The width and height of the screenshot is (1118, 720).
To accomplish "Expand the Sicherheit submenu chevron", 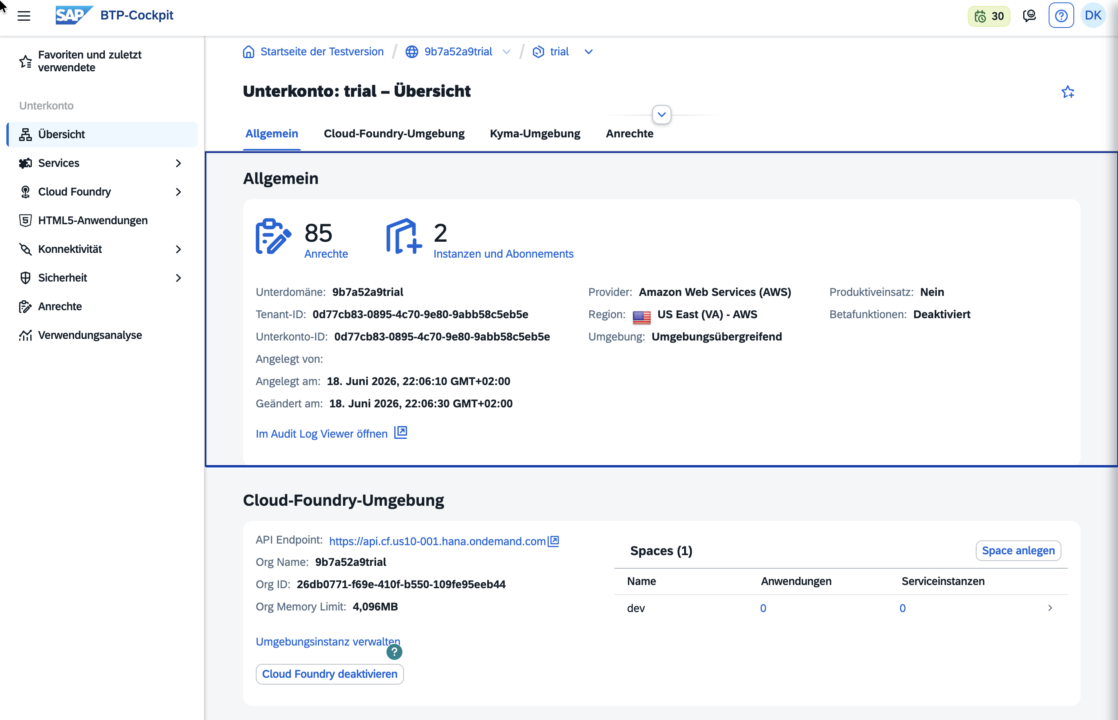I will pos(178,278).
